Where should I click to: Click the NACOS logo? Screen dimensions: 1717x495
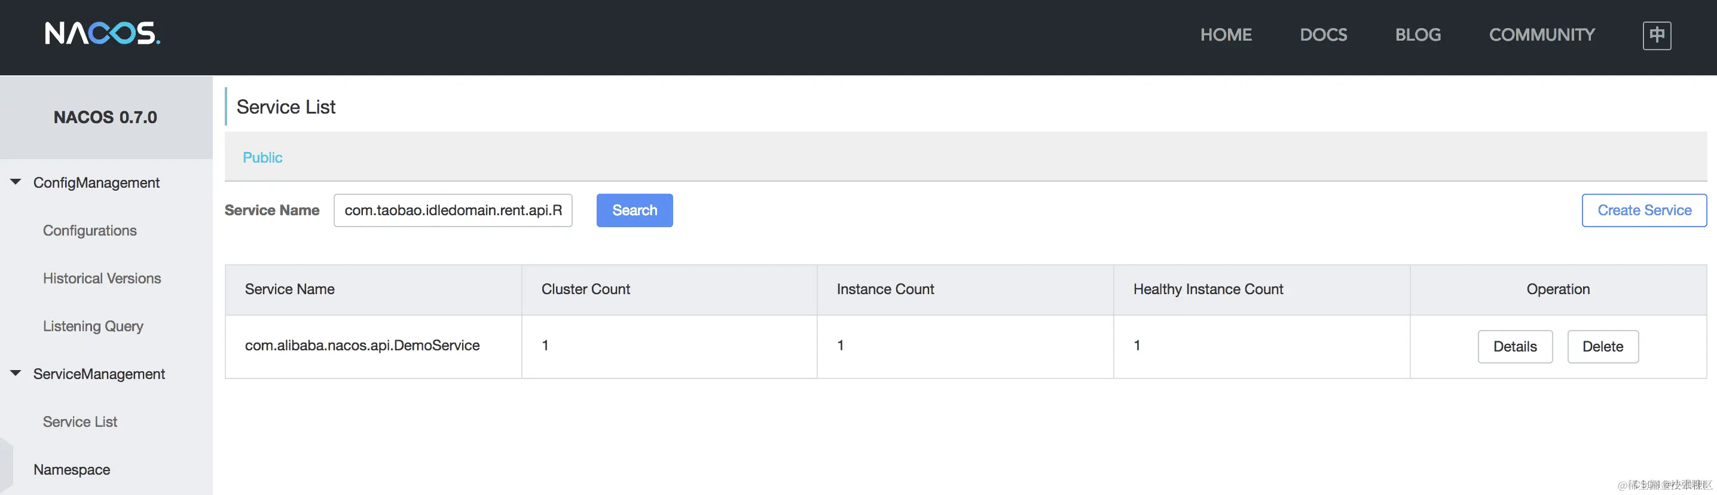click(102, 33)
